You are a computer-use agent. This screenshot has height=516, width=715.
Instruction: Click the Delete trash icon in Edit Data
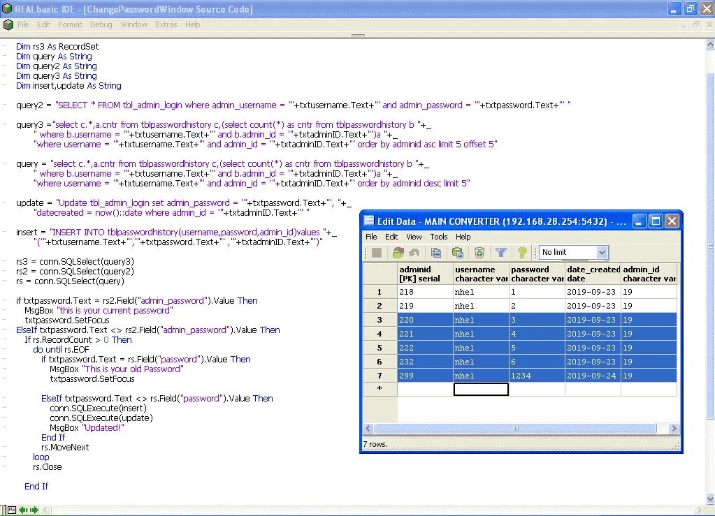479,253
